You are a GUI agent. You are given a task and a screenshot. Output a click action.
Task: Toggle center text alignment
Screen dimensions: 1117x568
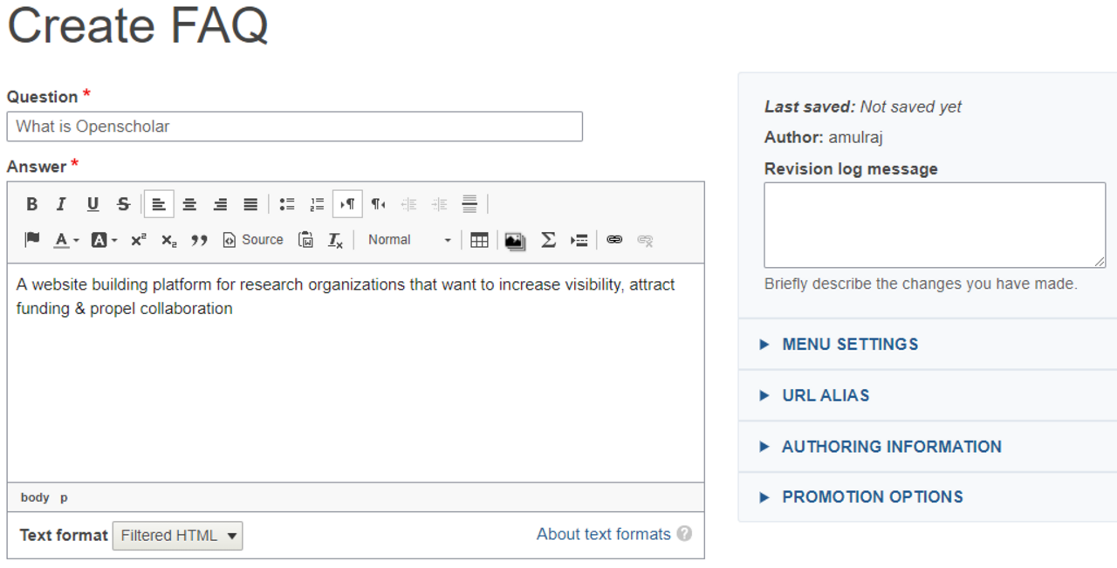pyautogui.click(x=189, y=204)
